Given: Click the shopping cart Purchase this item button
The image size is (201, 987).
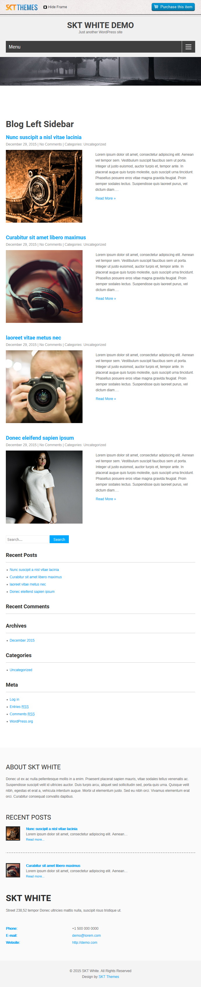Looking at the screenshot, I should tap(173, 7).
